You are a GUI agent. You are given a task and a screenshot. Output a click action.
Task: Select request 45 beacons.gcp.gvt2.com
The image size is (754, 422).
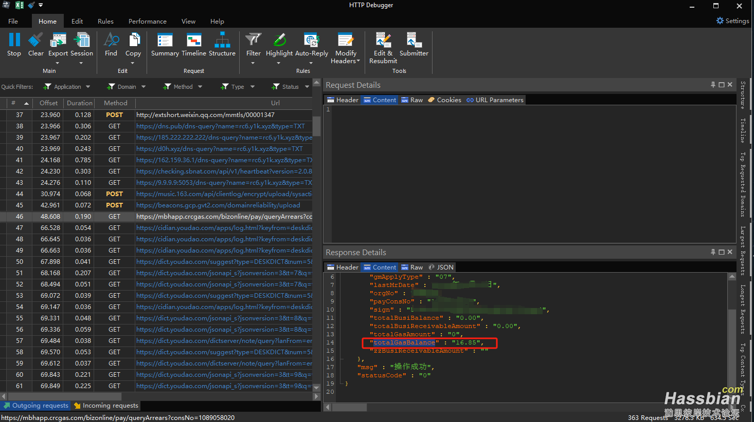(x=156, y=205)
